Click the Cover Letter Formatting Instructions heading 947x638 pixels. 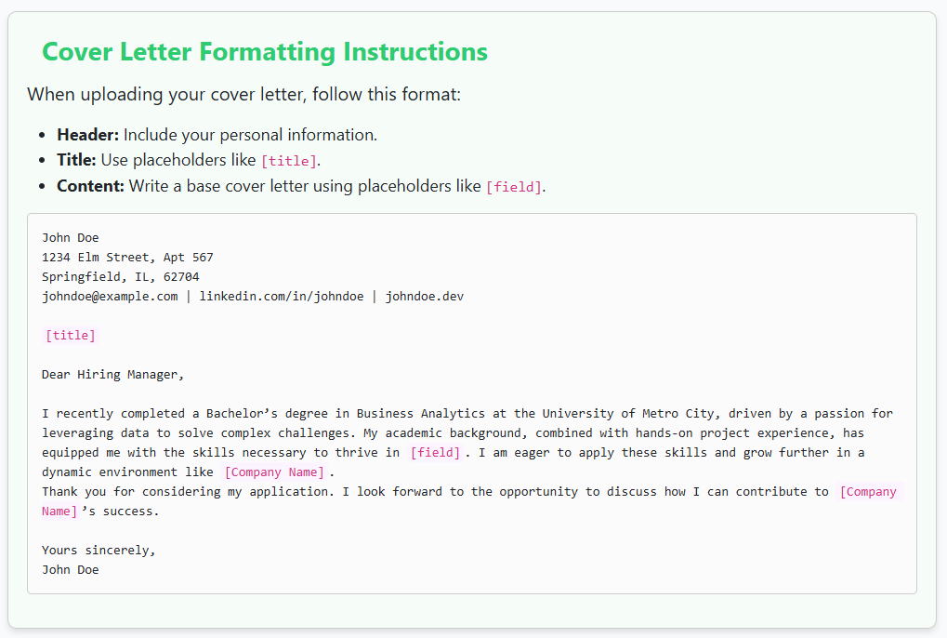(x=265, y=52)
